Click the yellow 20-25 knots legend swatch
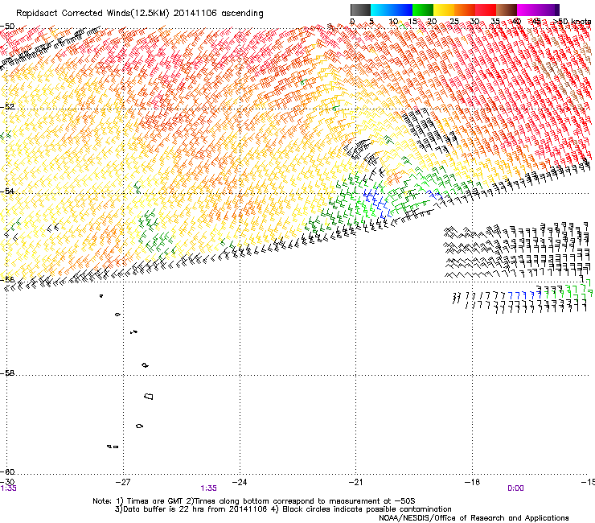The width and height of the screenshot is (595, 523). [444, 10]
